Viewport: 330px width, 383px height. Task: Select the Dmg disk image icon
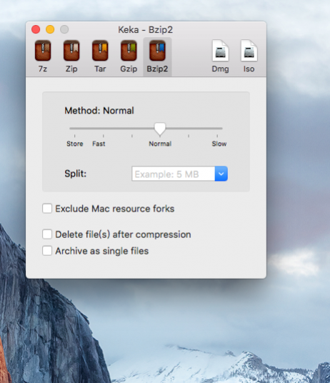pos(221,51)
